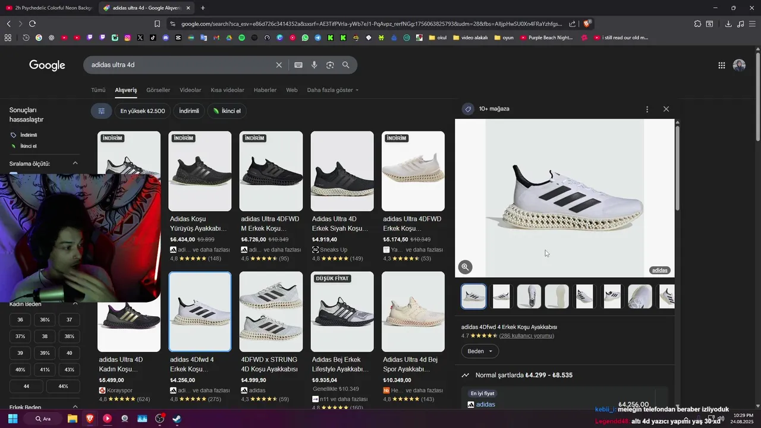Select size 44 under Kadın Beden
The image size is (761, 428).
[26, 386]
